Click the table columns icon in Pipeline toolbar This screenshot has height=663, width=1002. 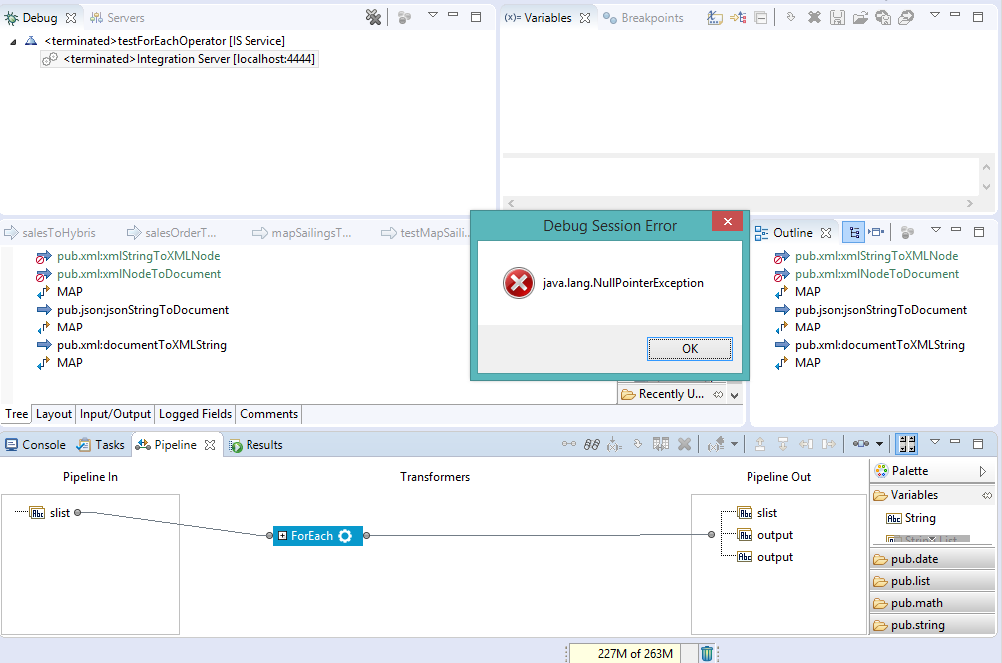pyautogui.click(x=661, y=443)
